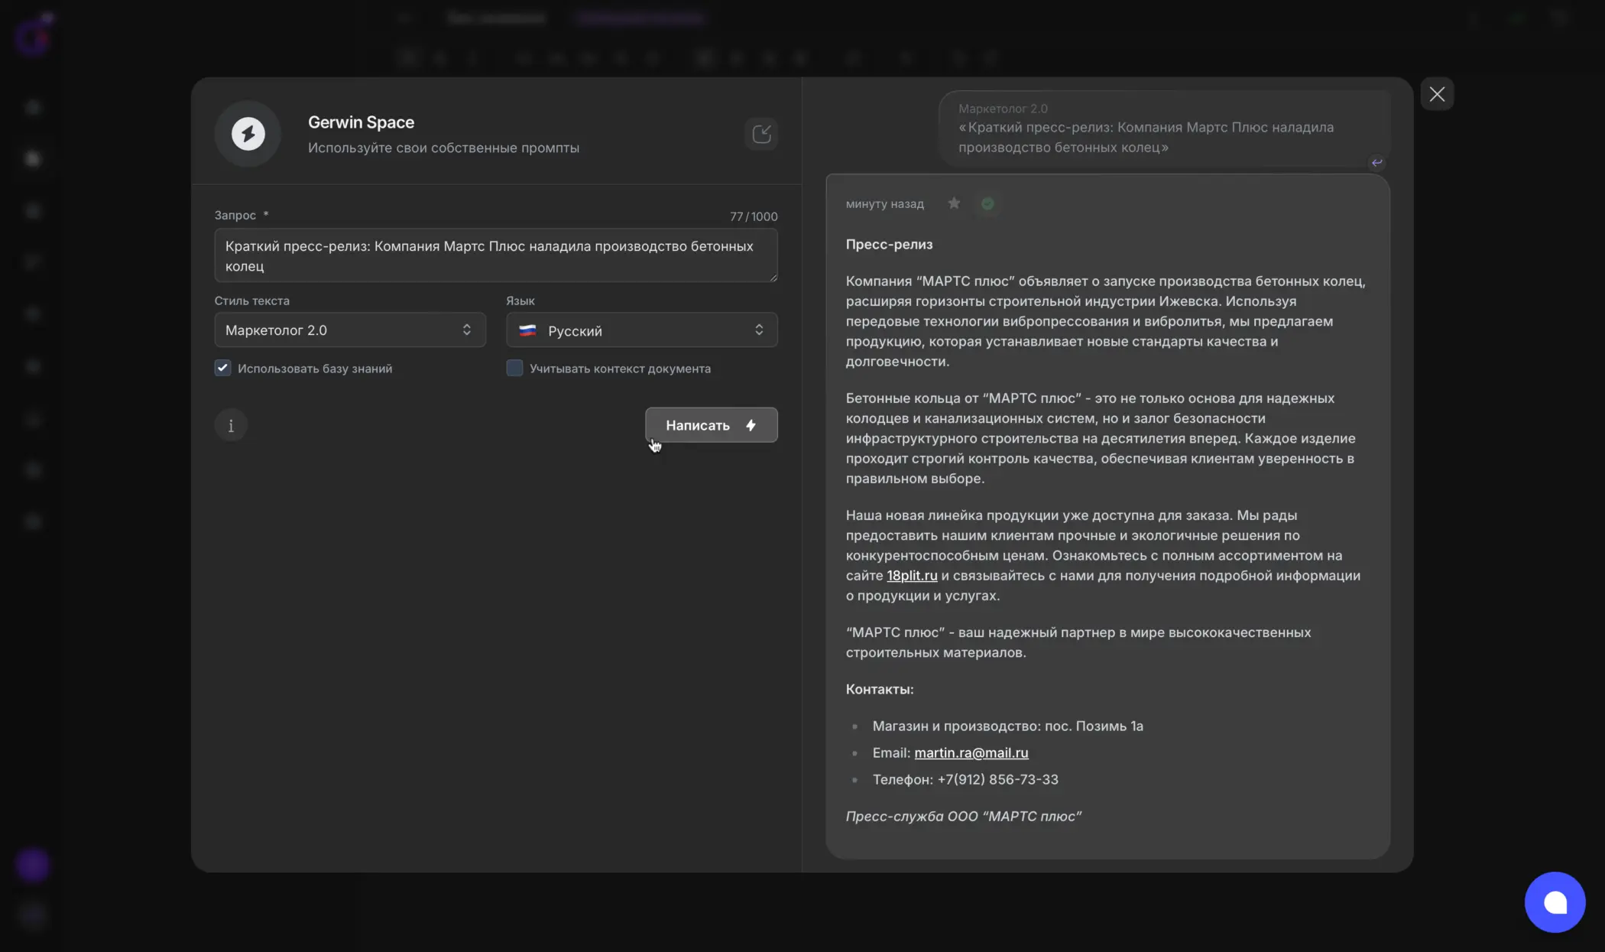Open the "Язык" Русский language dropdown
Image resolution: width=1605 pixels, height=952 pixels.
641,330
